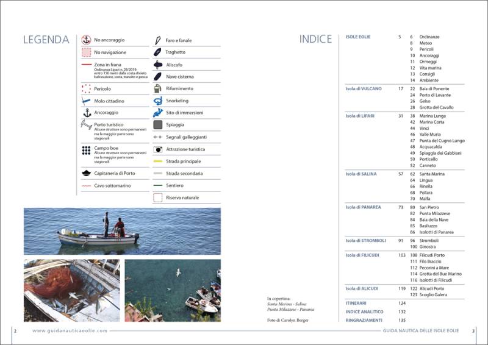Screen dimensions: 488x345
Task: Select the Nave cisterna ship icon
Action: tap(157, 77)
